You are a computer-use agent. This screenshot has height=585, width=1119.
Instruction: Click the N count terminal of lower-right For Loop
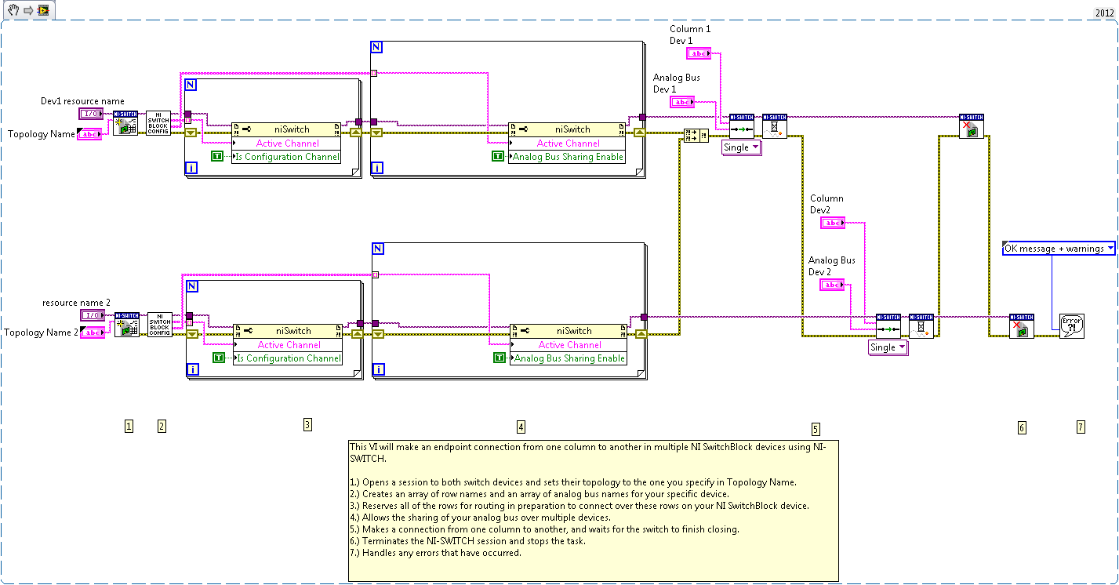377,249
